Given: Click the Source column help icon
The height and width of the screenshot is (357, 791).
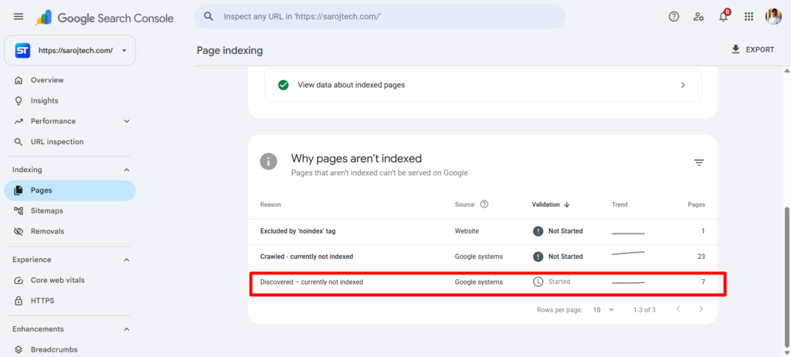Looking at the screenshot, I should (484, 204).
